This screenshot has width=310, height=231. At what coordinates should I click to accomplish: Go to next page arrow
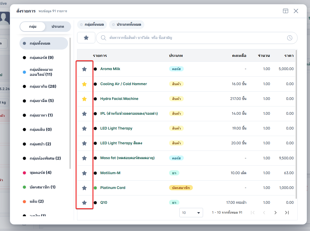pos(275,213)
